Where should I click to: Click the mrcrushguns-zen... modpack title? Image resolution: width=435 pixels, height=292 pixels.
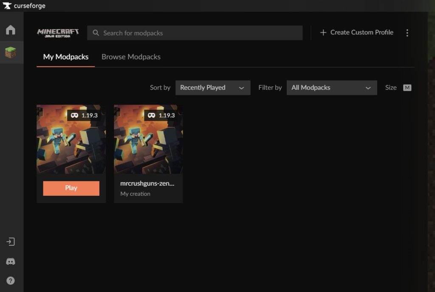(147, 183)
